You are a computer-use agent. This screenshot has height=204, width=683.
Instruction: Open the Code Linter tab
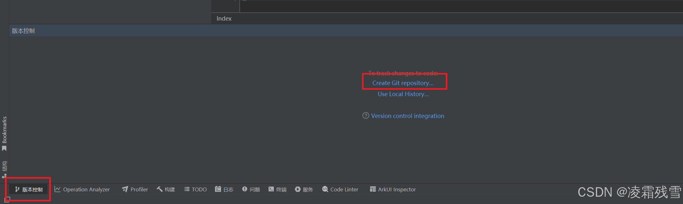click(340, 189)
